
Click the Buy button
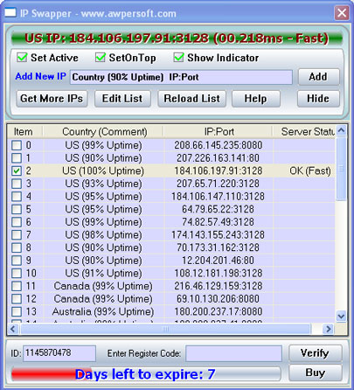[x=316, y=373]
